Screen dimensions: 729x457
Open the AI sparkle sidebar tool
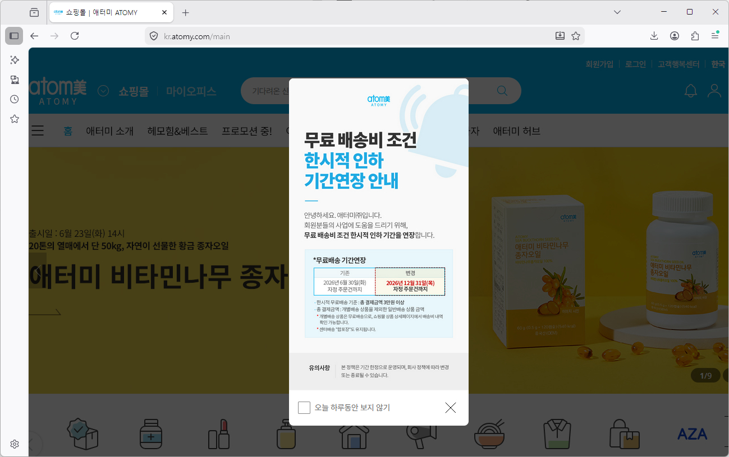(x=15, y=60)
